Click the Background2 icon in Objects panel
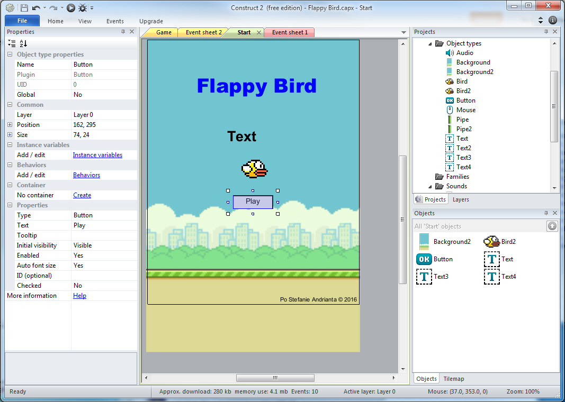Screen dimensions: 565x402 424,242
